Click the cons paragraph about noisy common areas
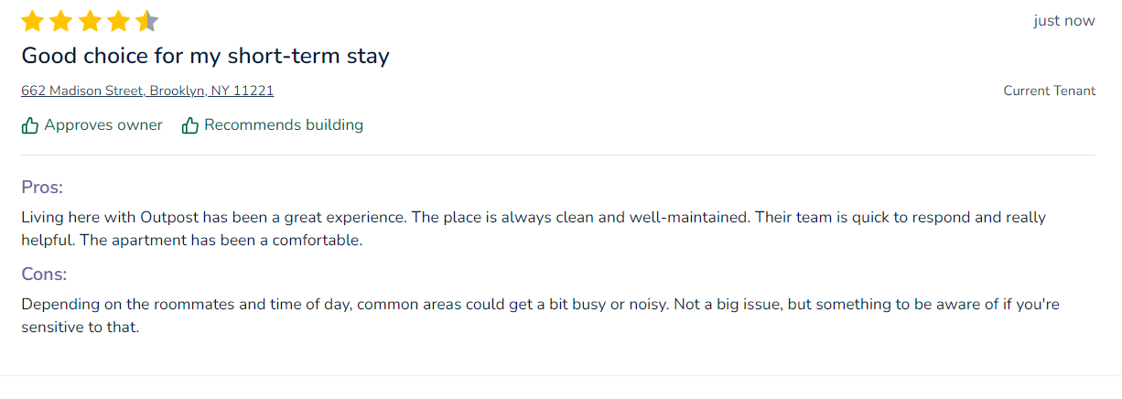Screen dimensions: 1122x399 (540, 315)
